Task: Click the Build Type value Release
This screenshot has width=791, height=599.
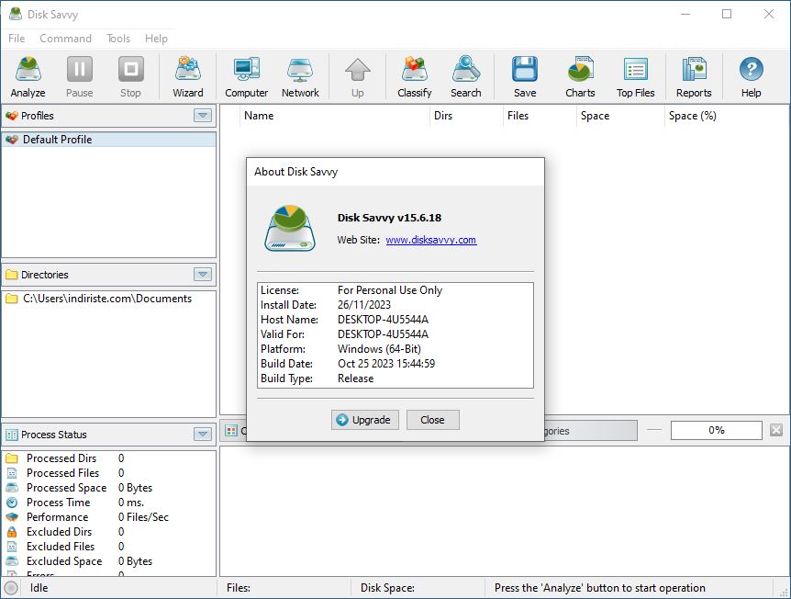Action: pyautogui.click(x=356, y=379)
